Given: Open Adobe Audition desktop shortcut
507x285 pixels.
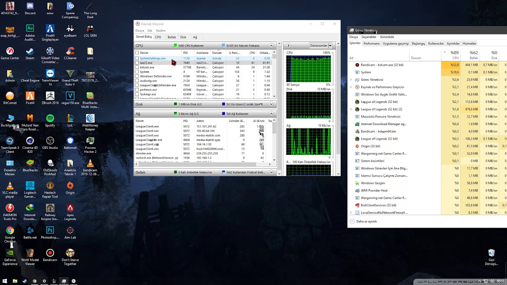Looking at the screenshot, I should click(x=30, y=32).
